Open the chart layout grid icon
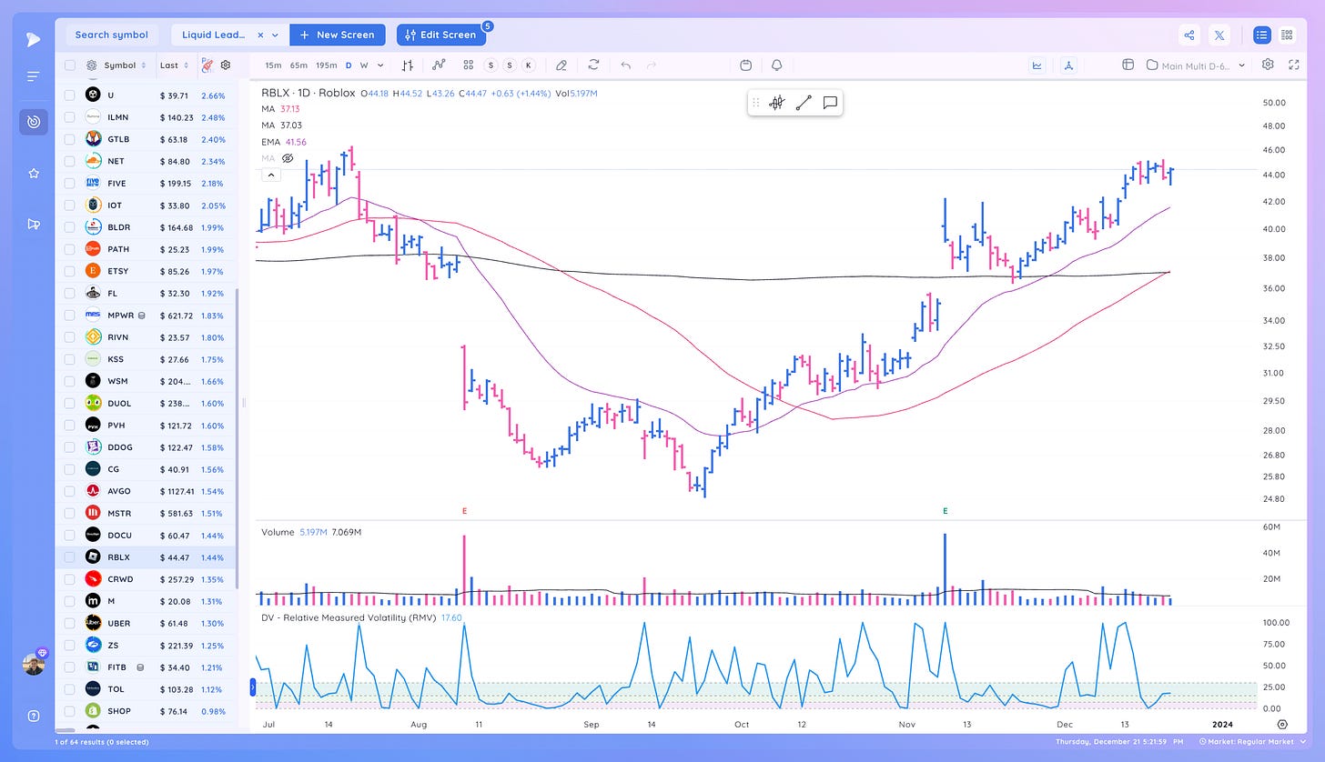 [468, 65]
